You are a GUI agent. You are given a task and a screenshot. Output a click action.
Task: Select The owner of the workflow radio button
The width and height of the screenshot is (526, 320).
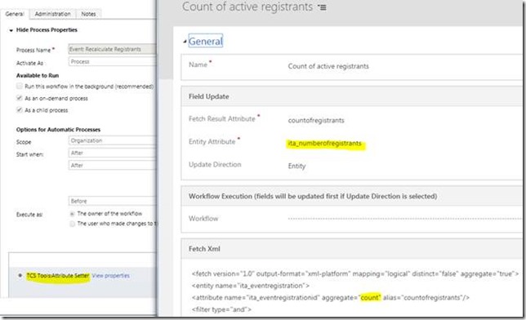72,214
